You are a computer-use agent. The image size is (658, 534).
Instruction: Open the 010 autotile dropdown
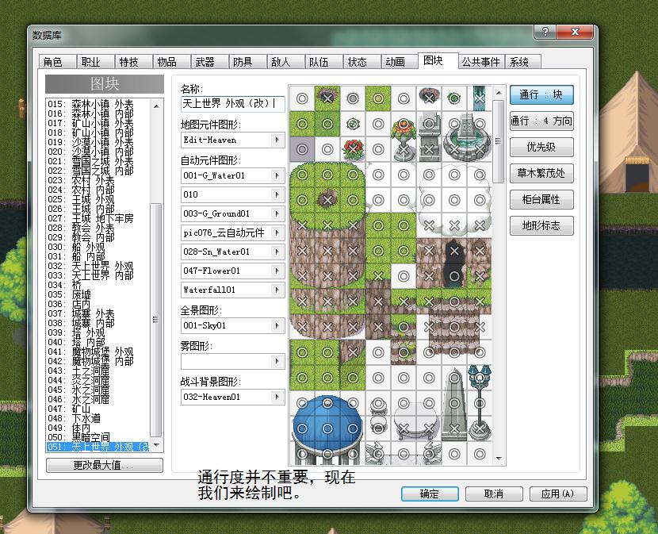tap(277, 194)
